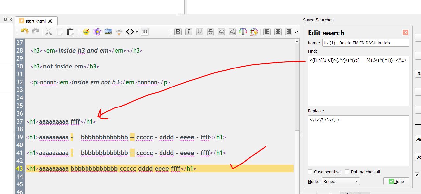Toggle italic formatting

189,32
